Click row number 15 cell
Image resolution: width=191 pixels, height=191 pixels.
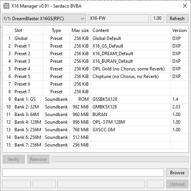pos(8,145)
